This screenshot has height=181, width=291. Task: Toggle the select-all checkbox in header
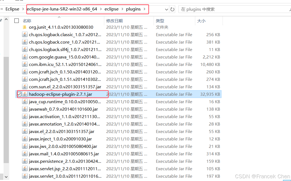[17, 21]
